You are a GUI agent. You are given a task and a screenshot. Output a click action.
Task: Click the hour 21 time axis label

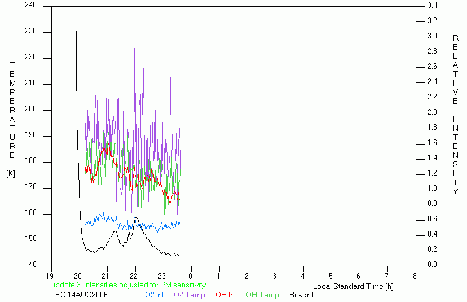click(105, 276)
